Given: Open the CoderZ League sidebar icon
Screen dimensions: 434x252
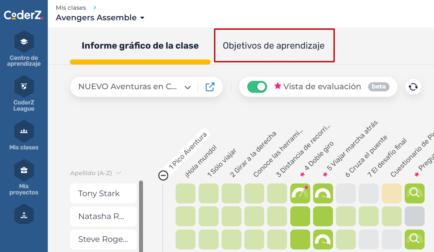Looking at the screenshot, I should tap(24, 86).
